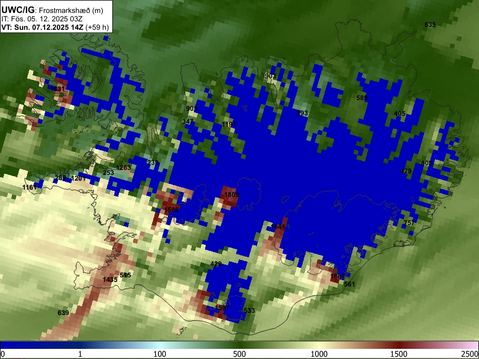Click the 757 value label
The width and height of the screenshot is (479, 359).
409,223
